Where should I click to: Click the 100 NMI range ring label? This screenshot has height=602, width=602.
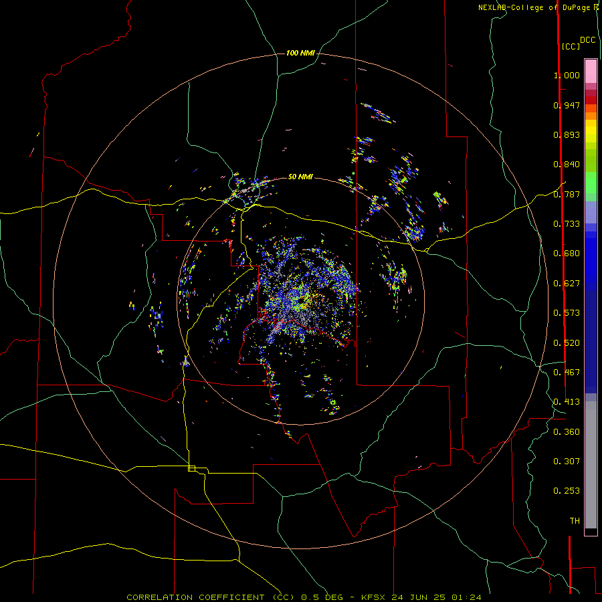[300, 53]
